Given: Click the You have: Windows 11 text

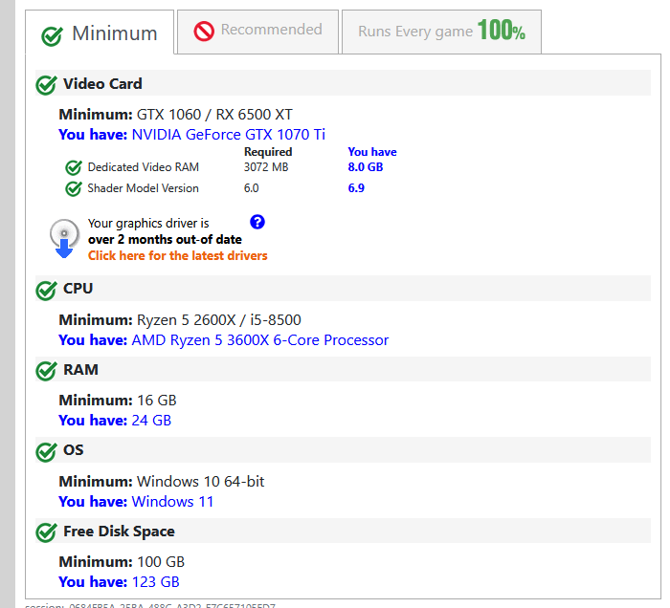Looking at the screenshot, I should [x=136, y=501].
